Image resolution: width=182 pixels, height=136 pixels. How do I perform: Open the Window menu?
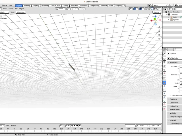tap(5, 5)
